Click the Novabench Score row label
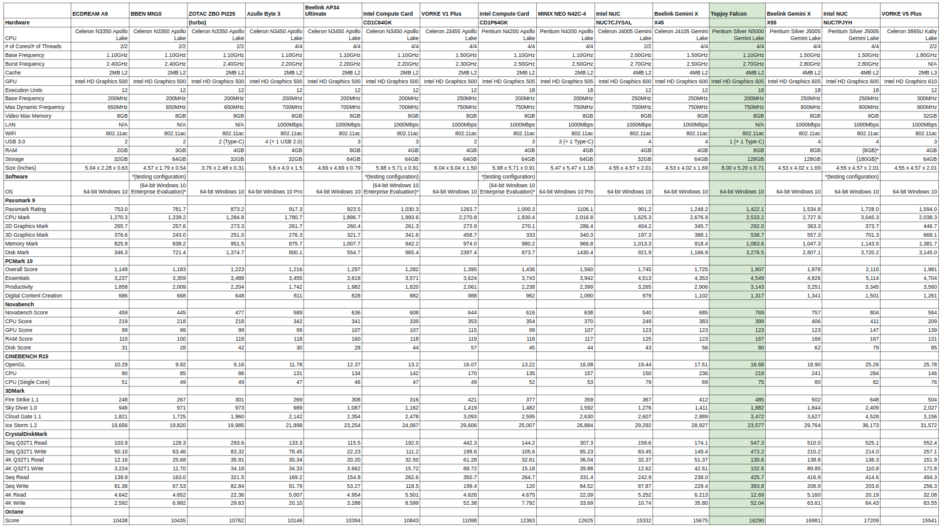Screen dimensions: 942x528 pyautogui.click(x=26, y=313)
